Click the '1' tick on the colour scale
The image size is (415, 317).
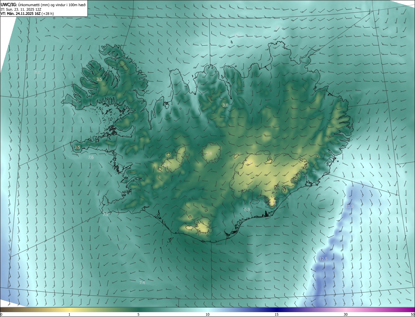point(69,314)
